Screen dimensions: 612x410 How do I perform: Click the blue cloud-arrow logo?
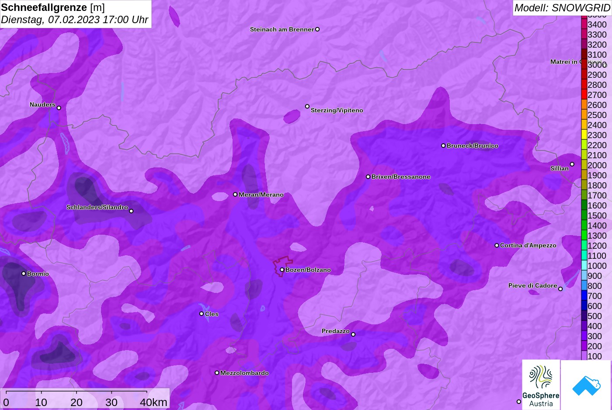586,385
